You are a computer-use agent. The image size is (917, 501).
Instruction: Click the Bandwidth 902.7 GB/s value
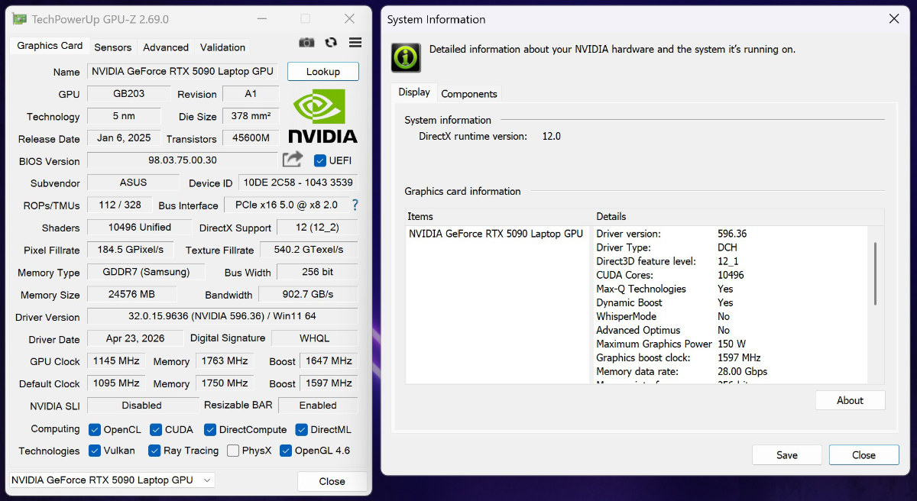point(309,294)
